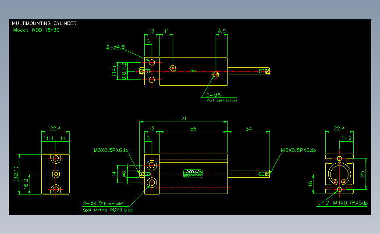Click the 'Spot facing ø8X6.5dp' note
Image resolution: width=380 pixels, height=234 pixels.
[108, 210]
